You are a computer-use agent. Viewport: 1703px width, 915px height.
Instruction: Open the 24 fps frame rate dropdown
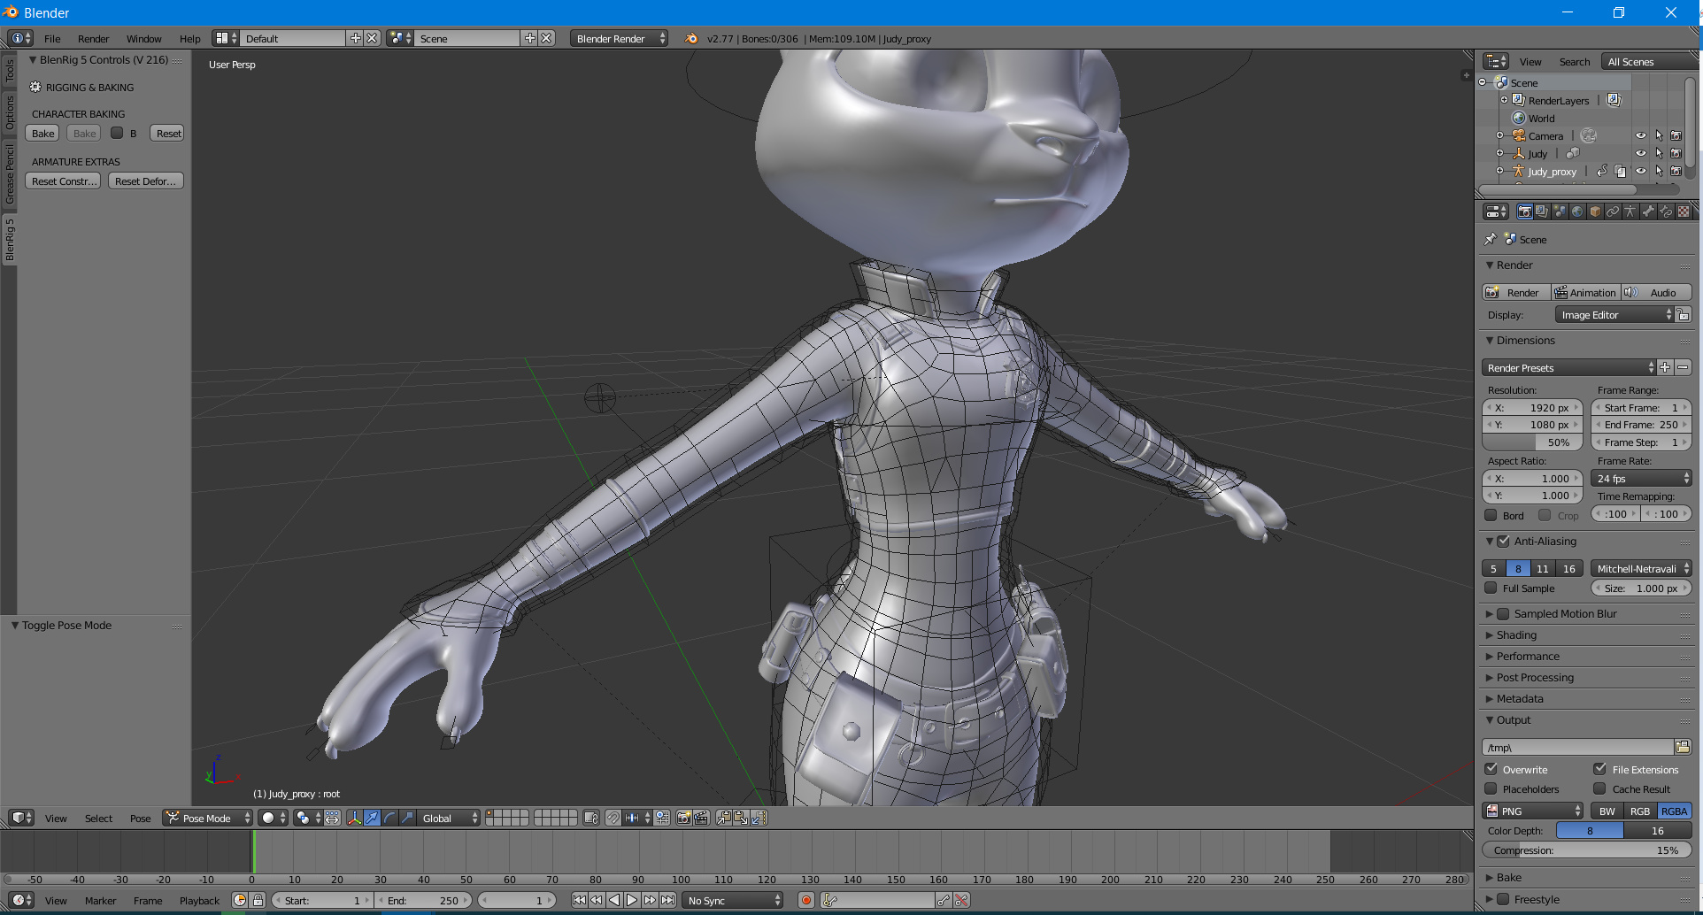point(1641,478)
